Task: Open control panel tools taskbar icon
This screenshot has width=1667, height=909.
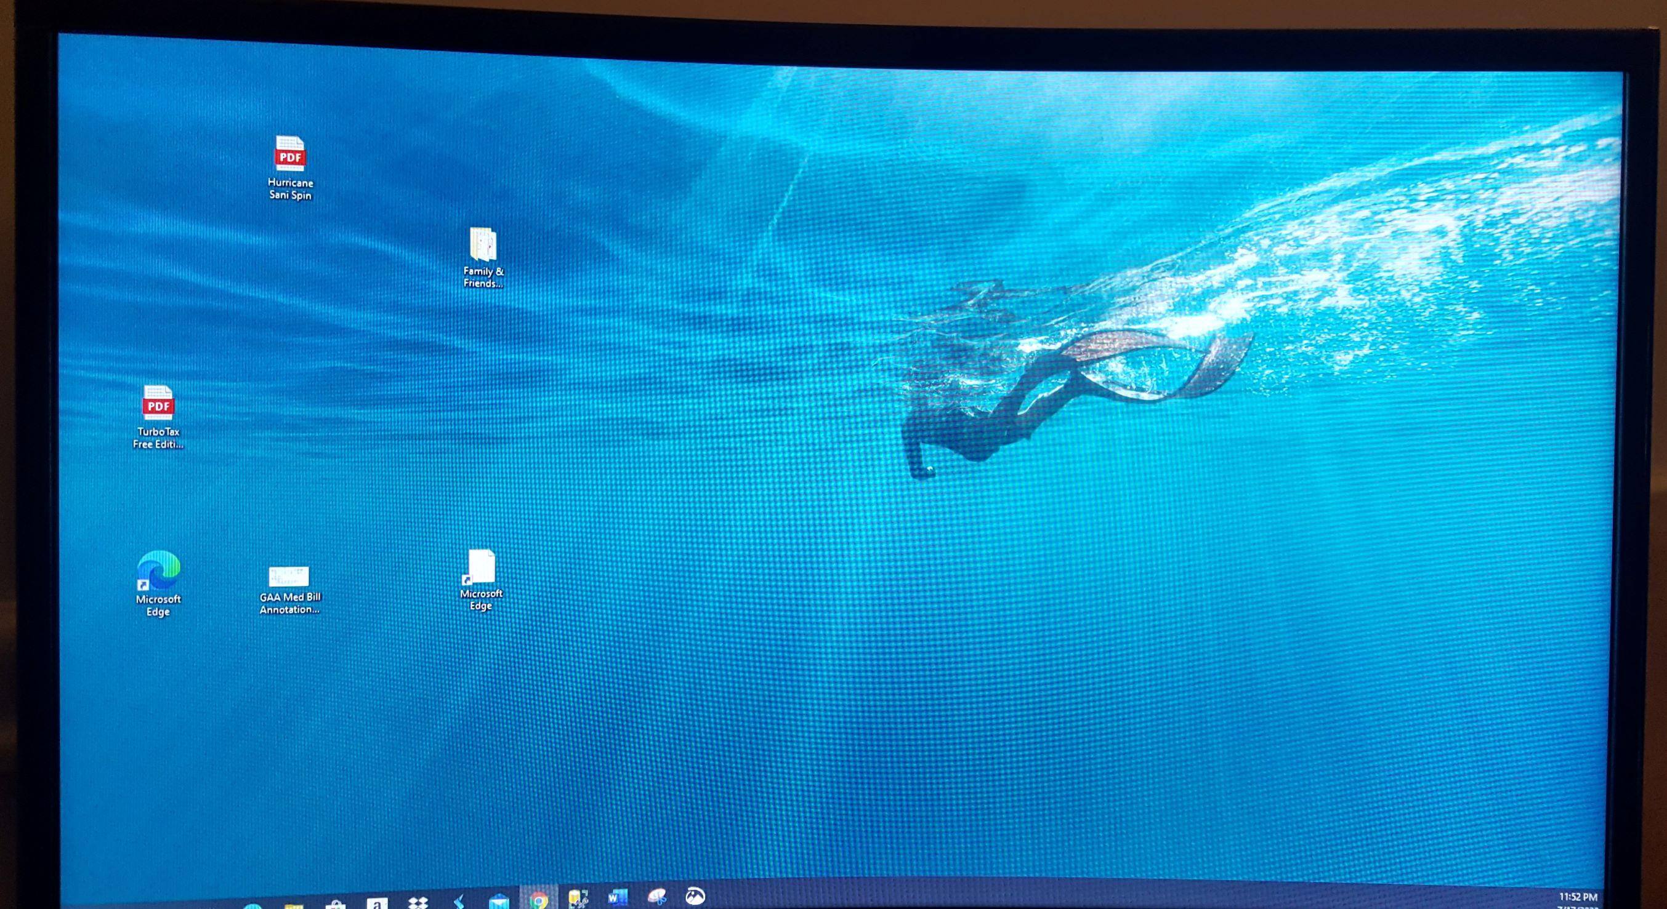Action: (577, 899)
